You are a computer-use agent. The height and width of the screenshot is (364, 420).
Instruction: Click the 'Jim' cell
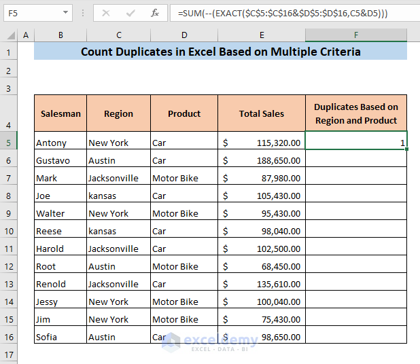(x=60, y=317)
